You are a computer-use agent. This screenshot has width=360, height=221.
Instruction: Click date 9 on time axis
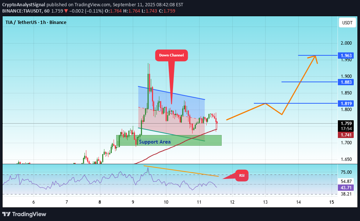pyautogui.click(x=133, y=202)
